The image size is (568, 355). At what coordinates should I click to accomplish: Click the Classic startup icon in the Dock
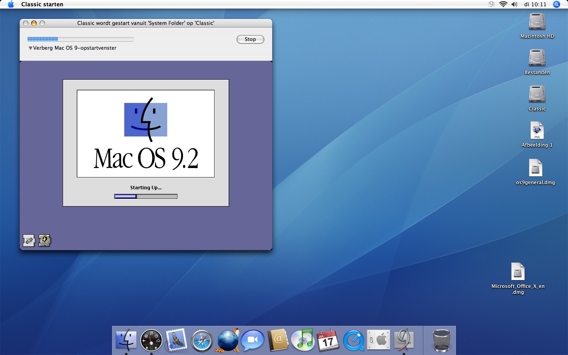tap(404, 340)
